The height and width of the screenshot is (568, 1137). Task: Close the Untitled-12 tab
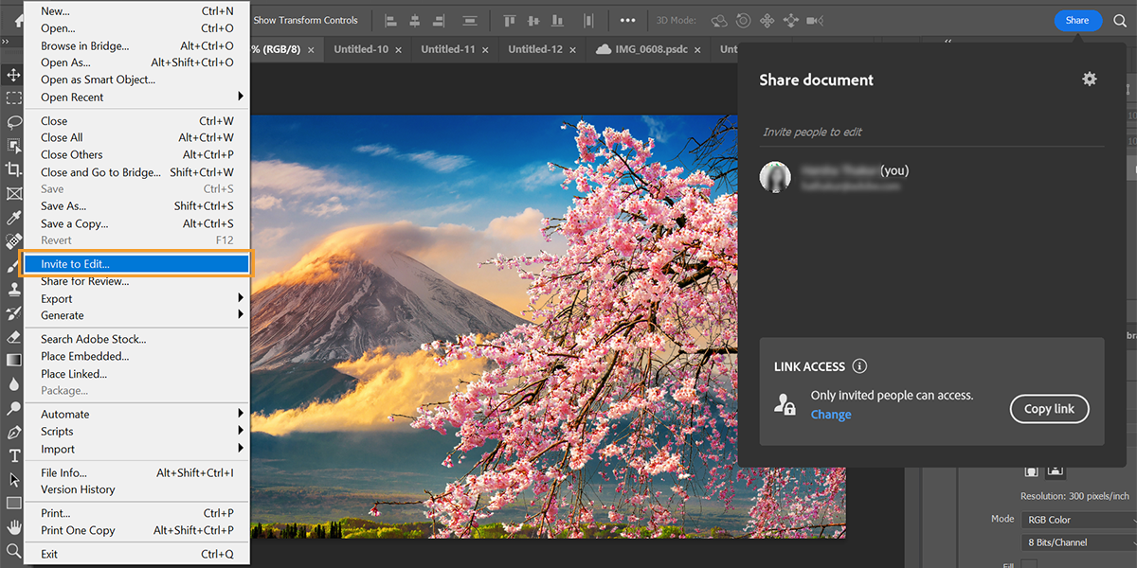[572, 50]
